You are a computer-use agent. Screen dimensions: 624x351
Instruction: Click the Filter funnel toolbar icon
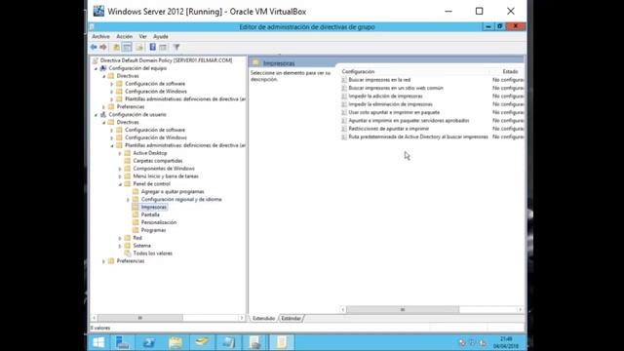pyautogui.click(x=176, y=47)
